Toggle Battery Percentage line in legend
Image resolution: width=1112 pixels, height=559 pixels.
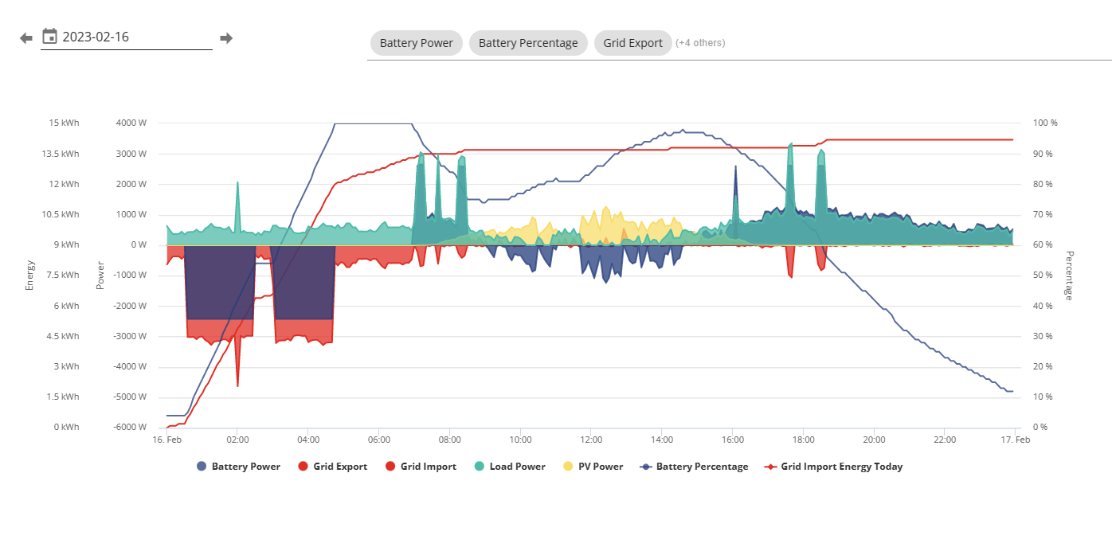694,467
